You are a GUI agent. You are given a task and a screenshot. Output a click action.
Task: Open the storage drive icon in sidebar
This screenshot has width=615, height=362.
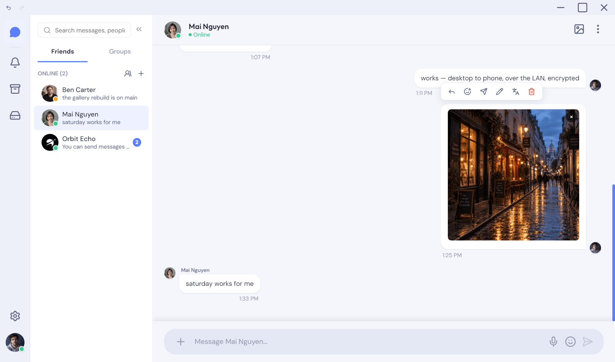pyautogui.click(x=15, y=115)
